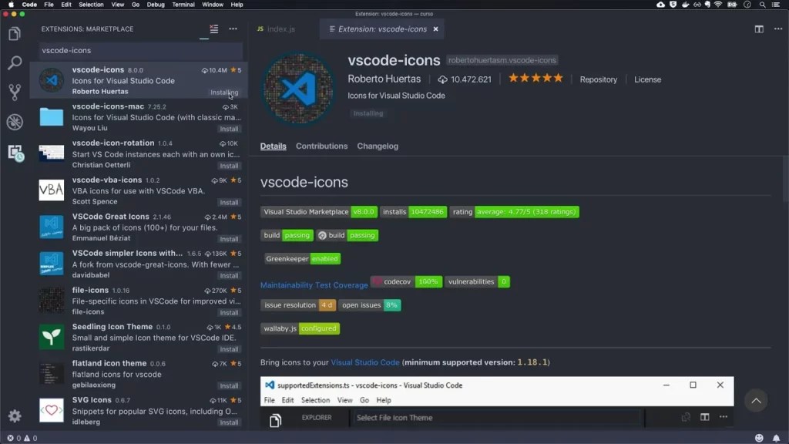This screenshot has height=444, width=789.
Task: Select the Seedling Icon Theme leaf icon
Action: pyautogui.click(x=52, y=337)
